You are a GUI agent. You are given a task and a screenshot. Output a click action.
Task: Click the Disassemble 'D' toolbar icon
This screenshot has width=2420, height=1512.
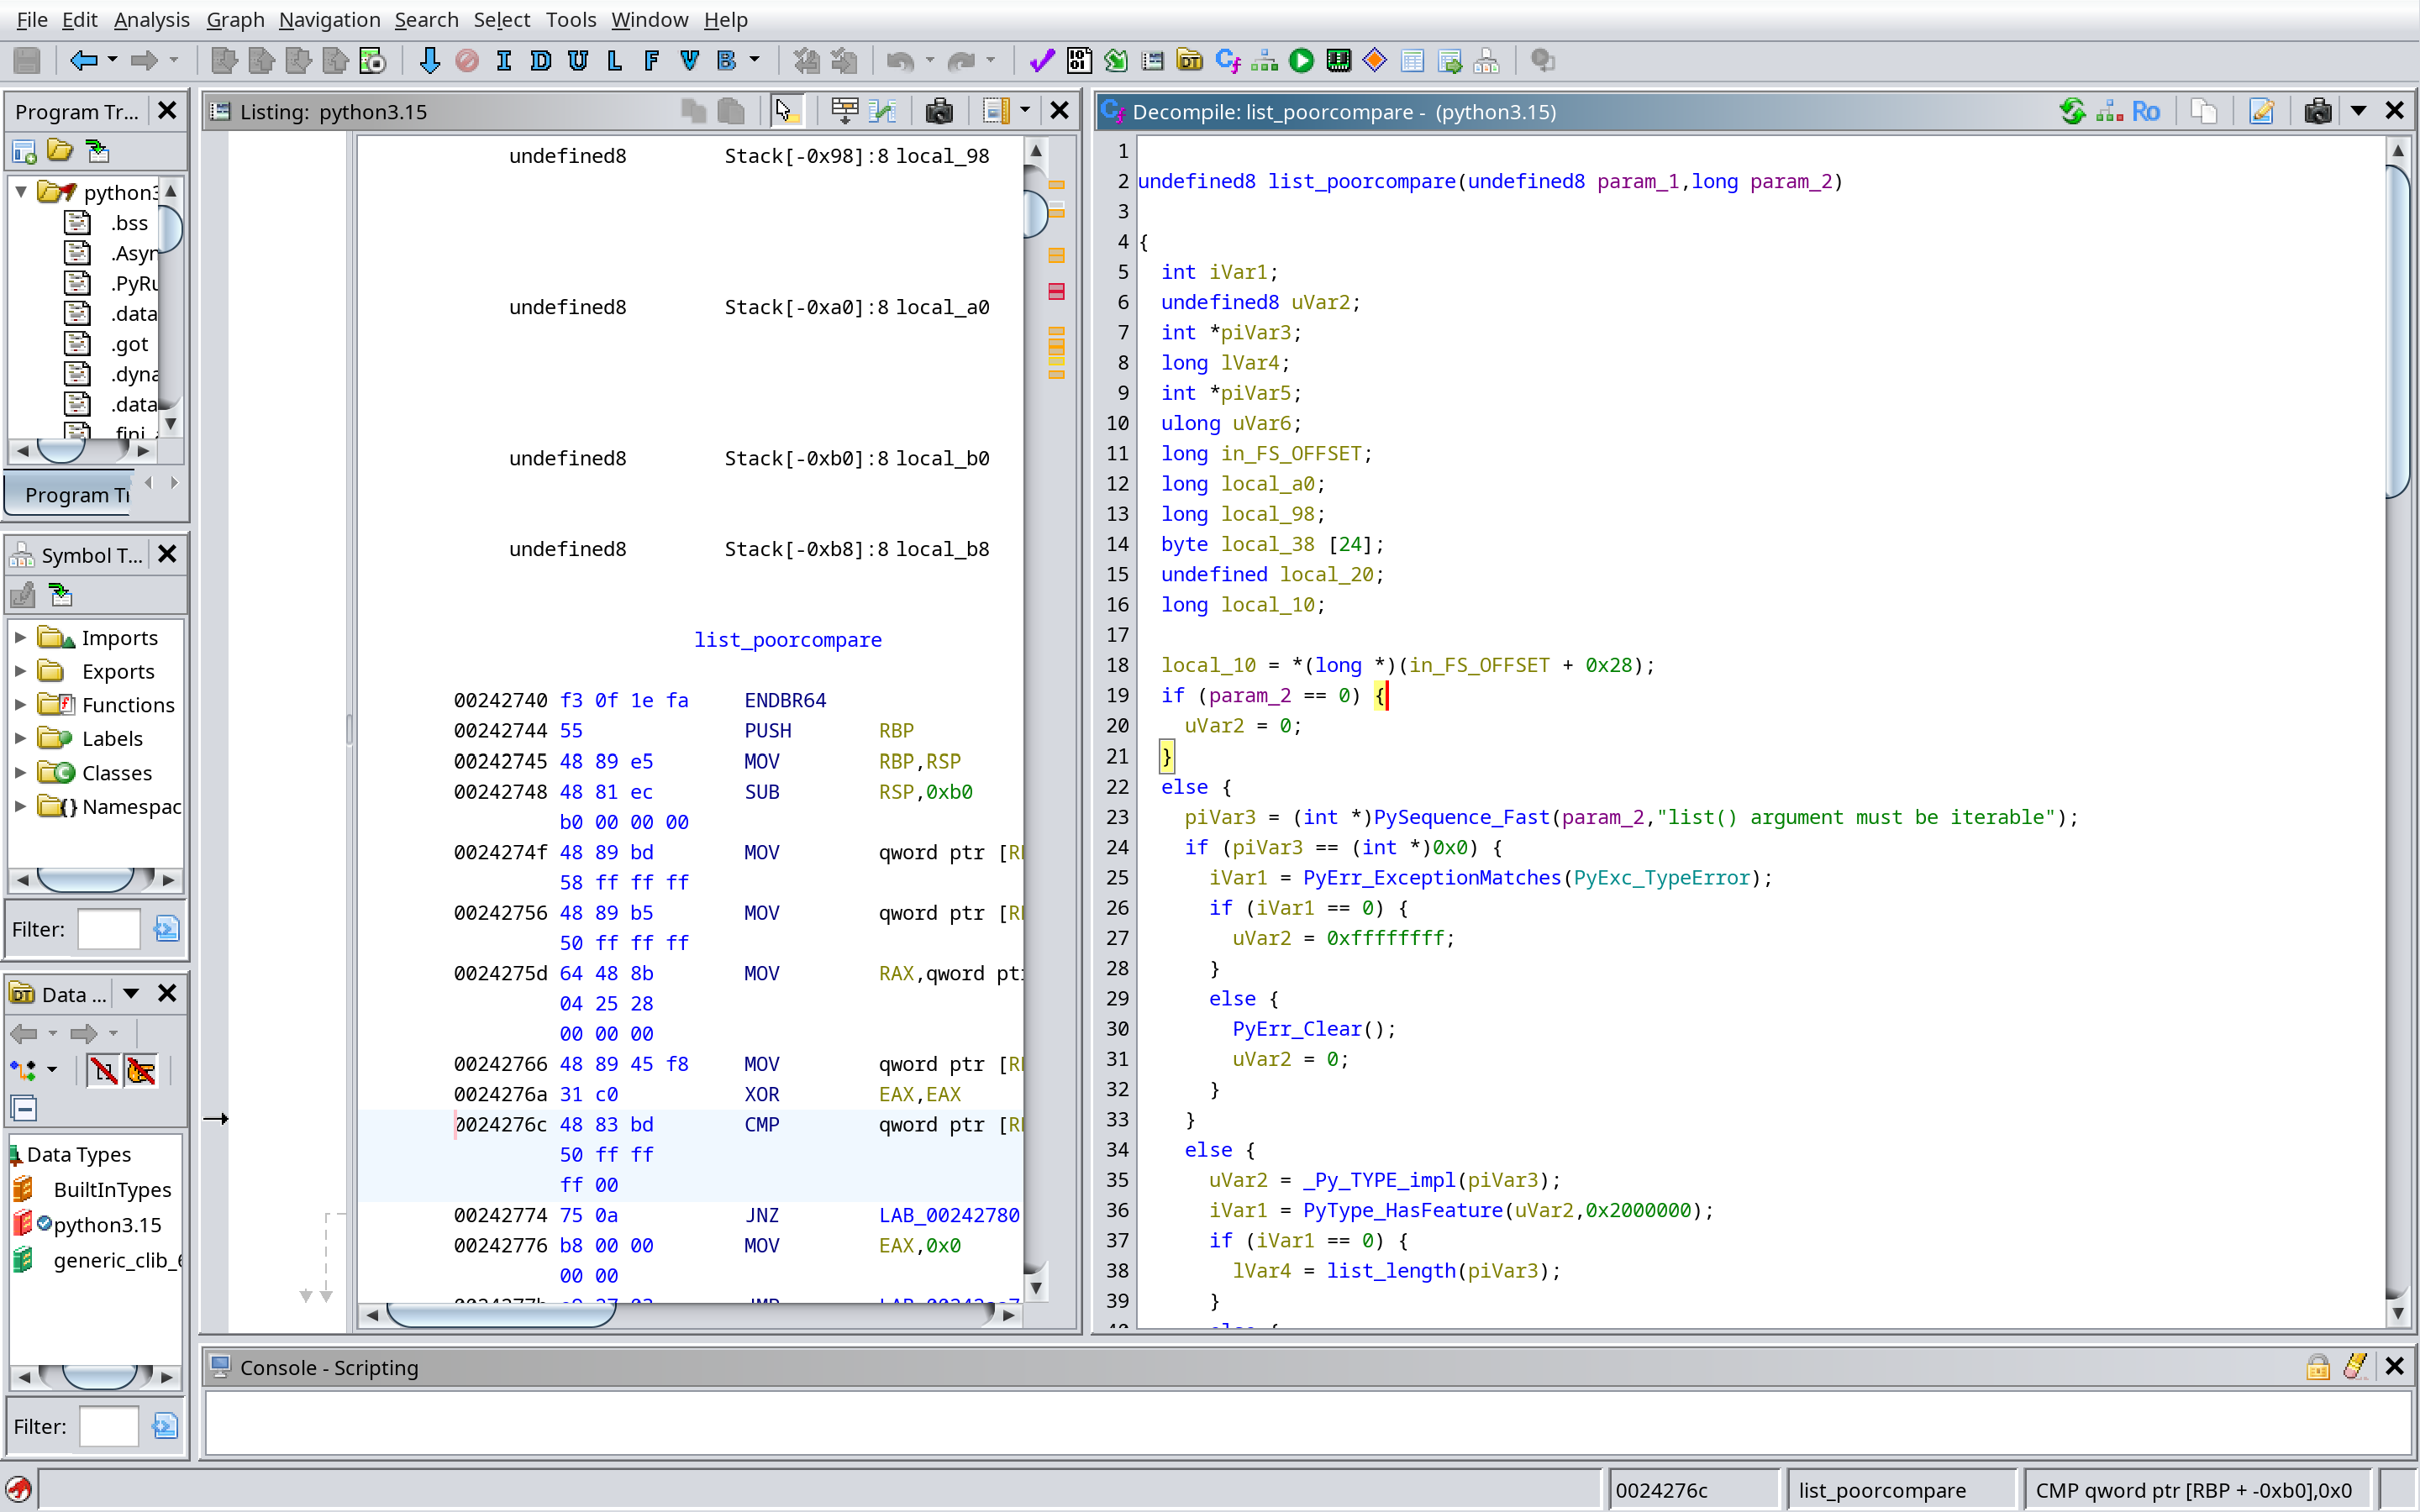541,61
